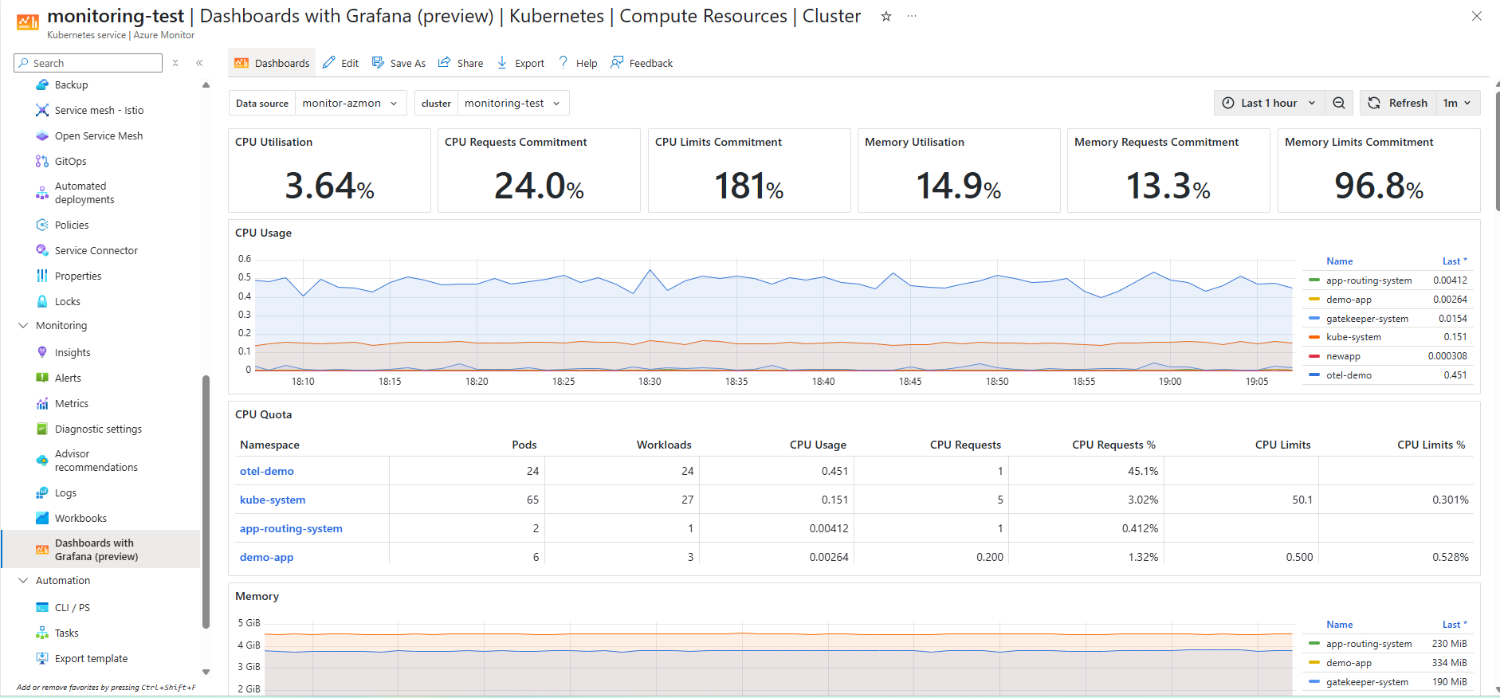Click the sidebar scroll down arrow

(x=206, y=673)
